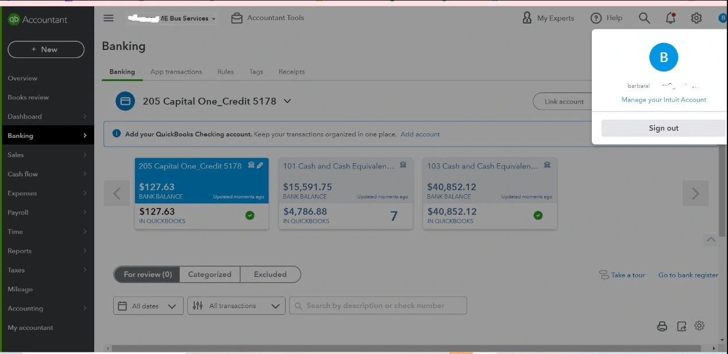Open Manage your Intuit Account link
The image size is (728, 354).
[664, 99]
